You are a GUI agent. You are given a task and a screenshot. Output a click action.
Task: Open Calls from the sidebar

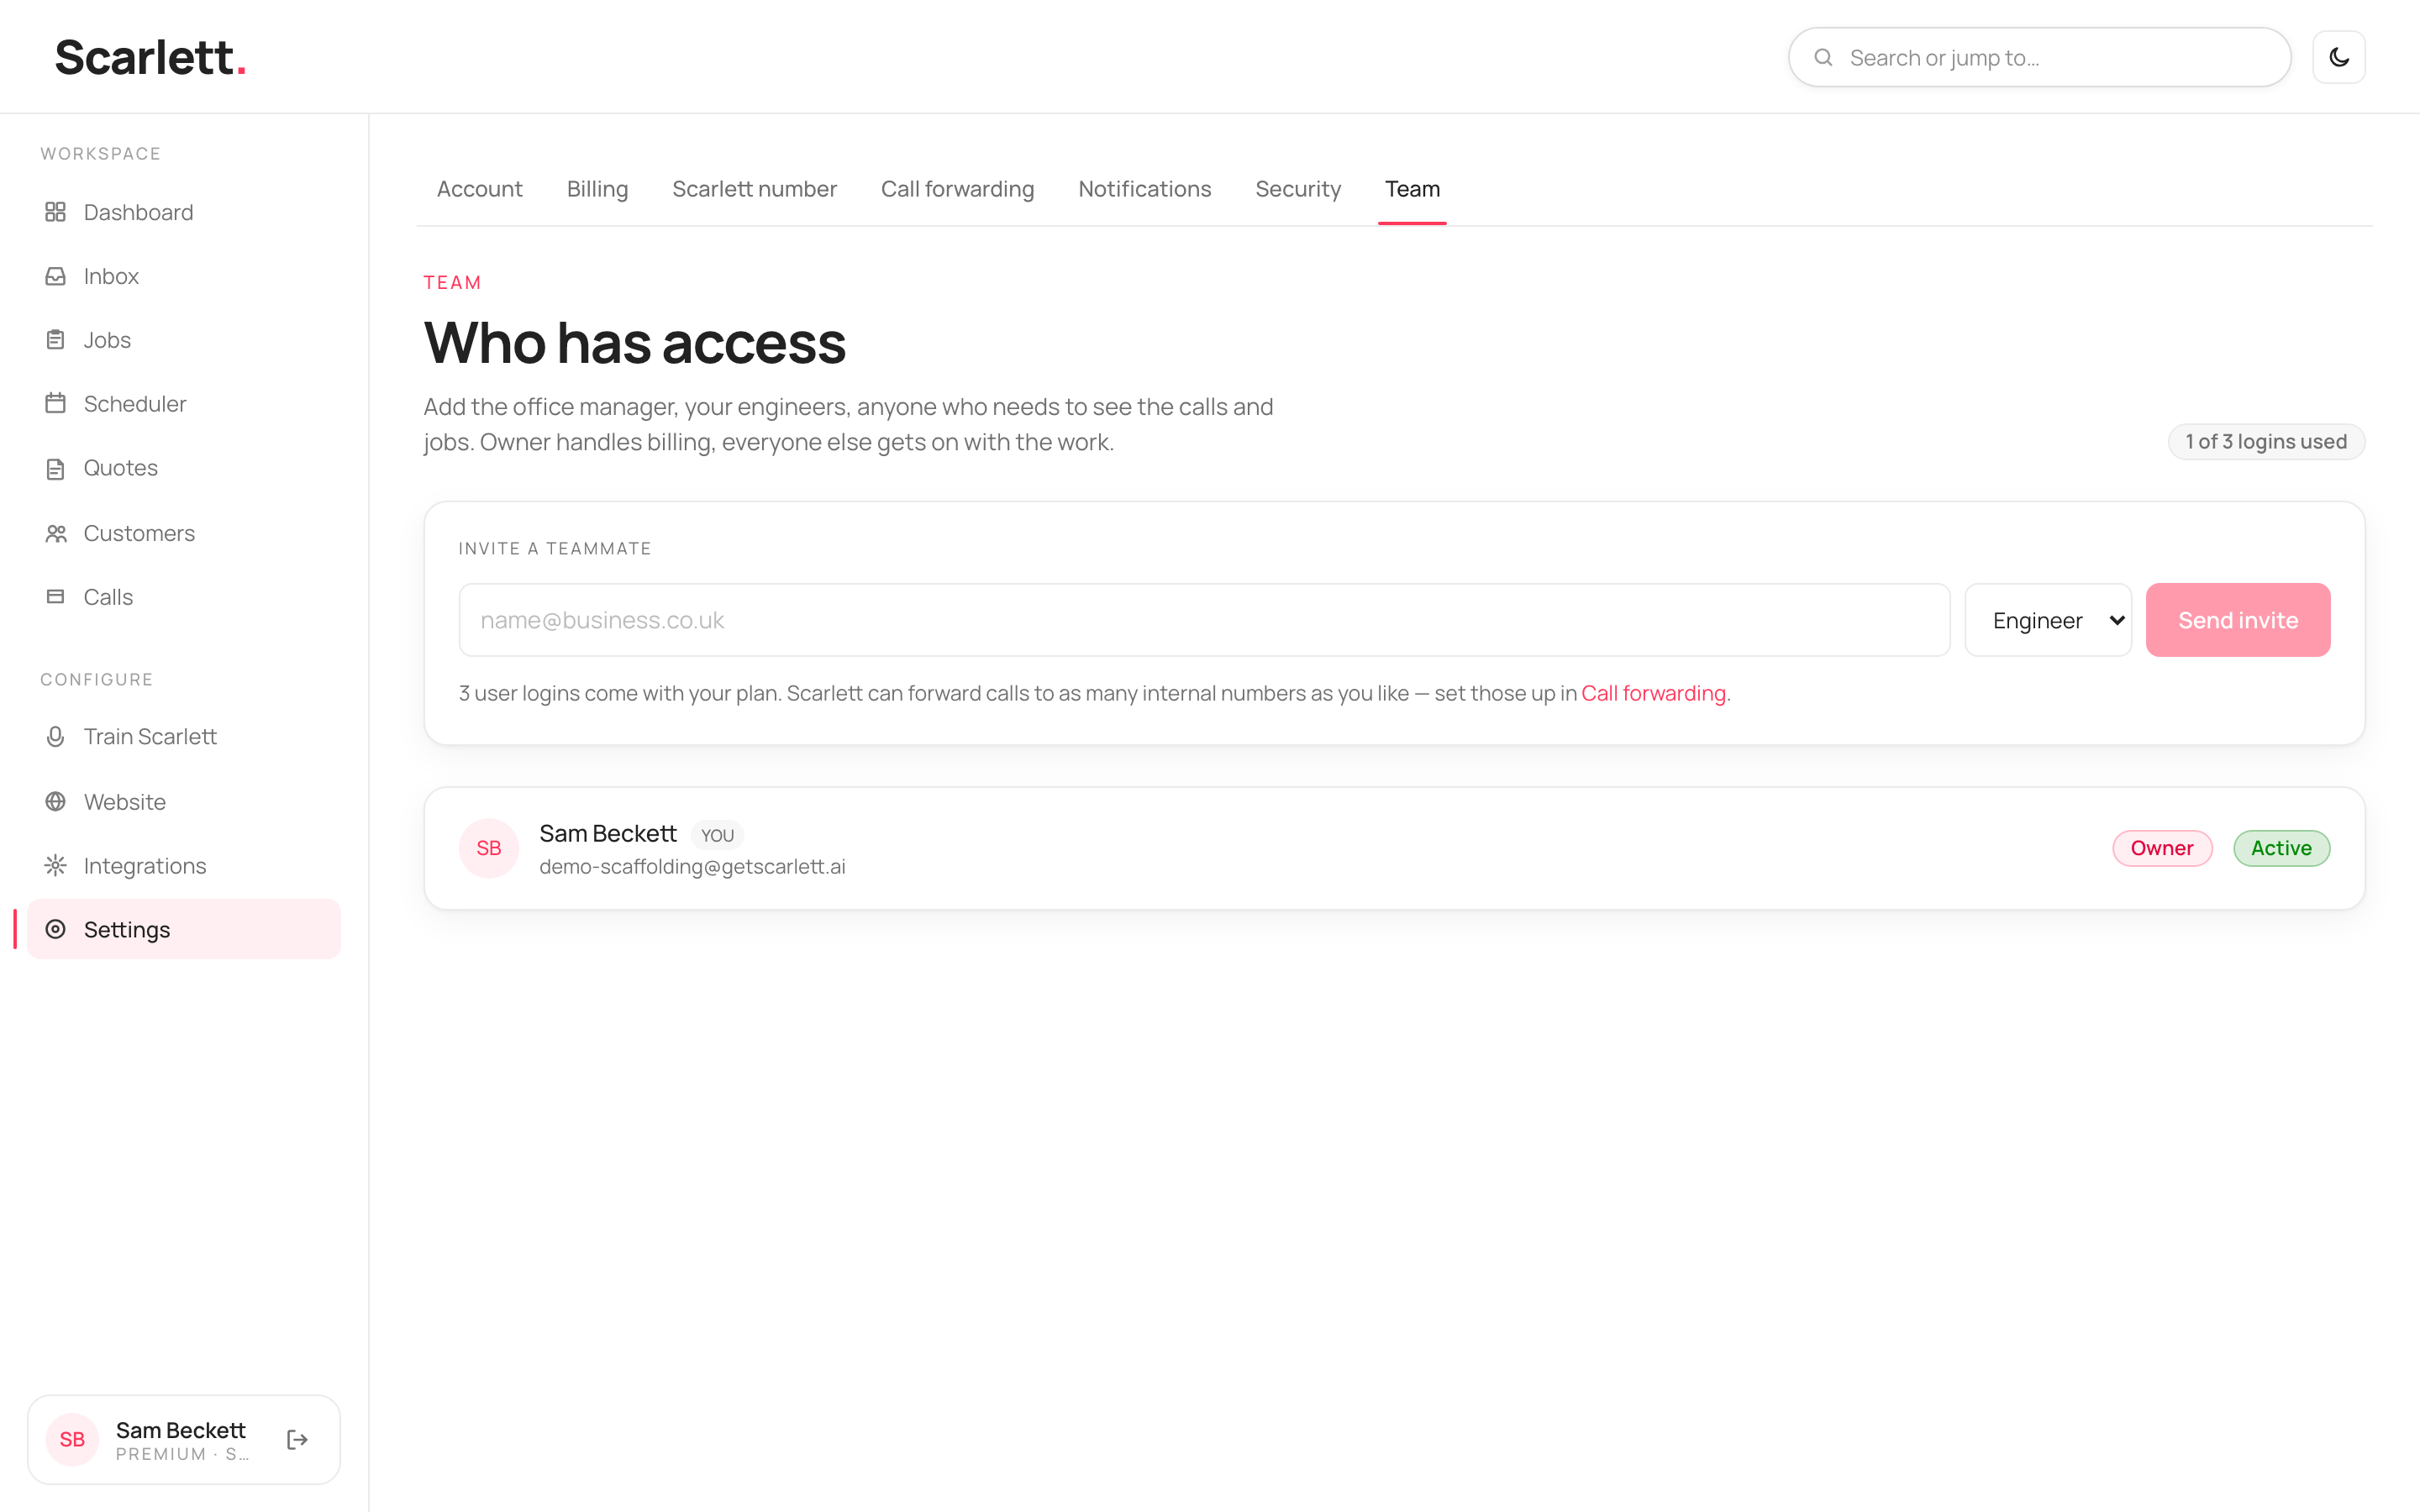pos(184,597)
